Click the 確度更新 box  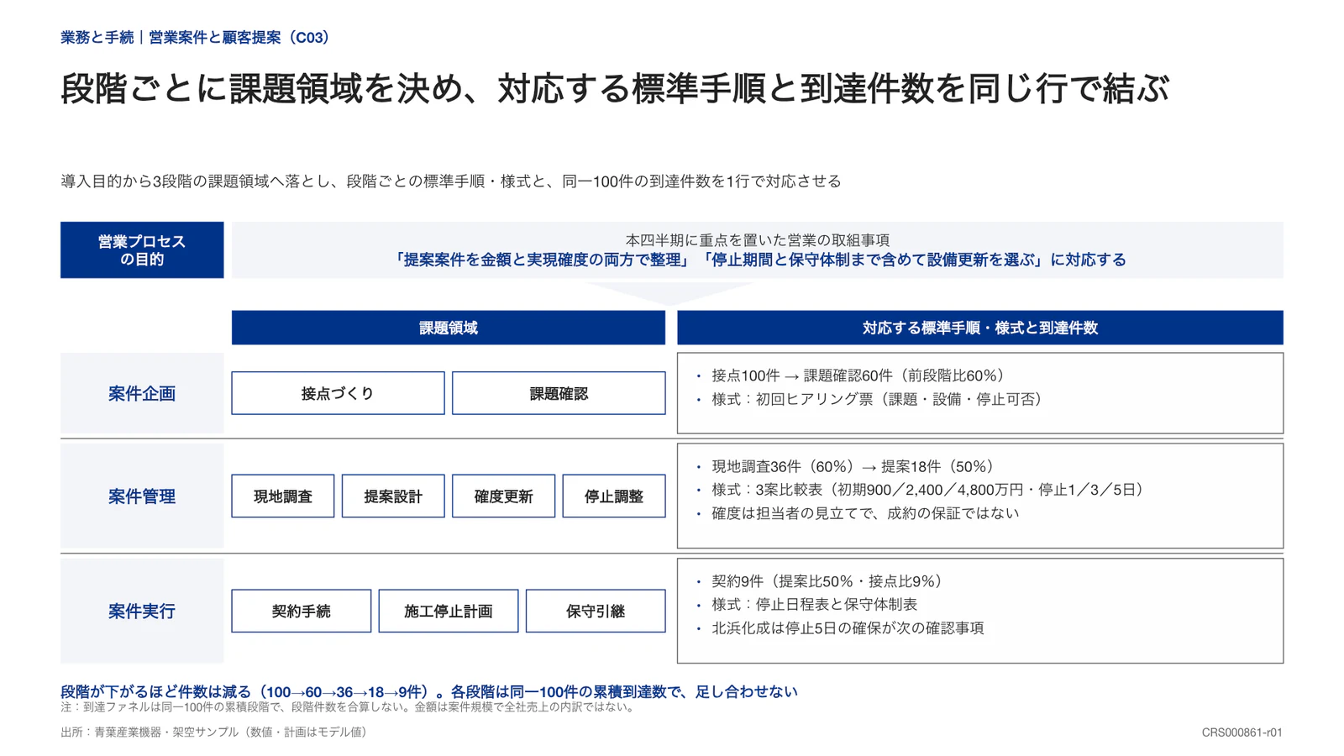coord(504,496)
